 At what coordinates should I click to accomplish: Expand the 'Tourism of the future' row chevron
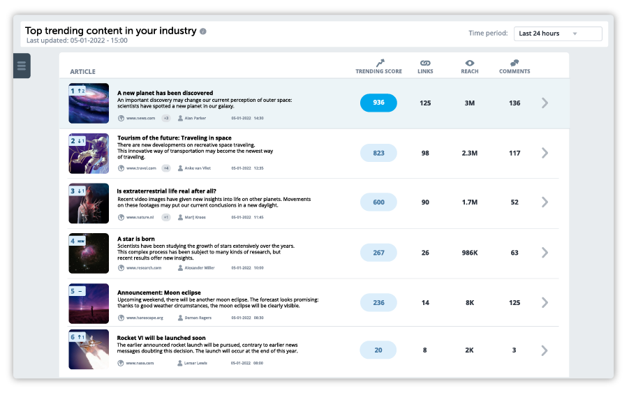pyautogui.click(x=545, y=153)
